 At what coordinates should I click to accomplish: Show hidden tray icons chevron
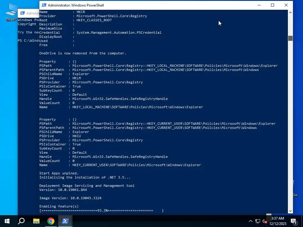[250, 221]
